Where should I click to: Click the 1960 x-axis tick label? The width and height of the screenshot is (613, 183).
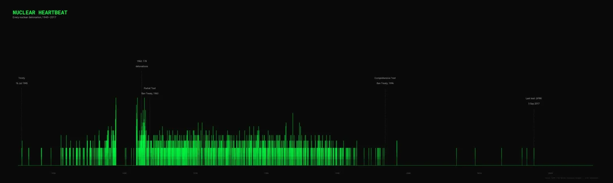pyautogui.click(x=124, y=173)
